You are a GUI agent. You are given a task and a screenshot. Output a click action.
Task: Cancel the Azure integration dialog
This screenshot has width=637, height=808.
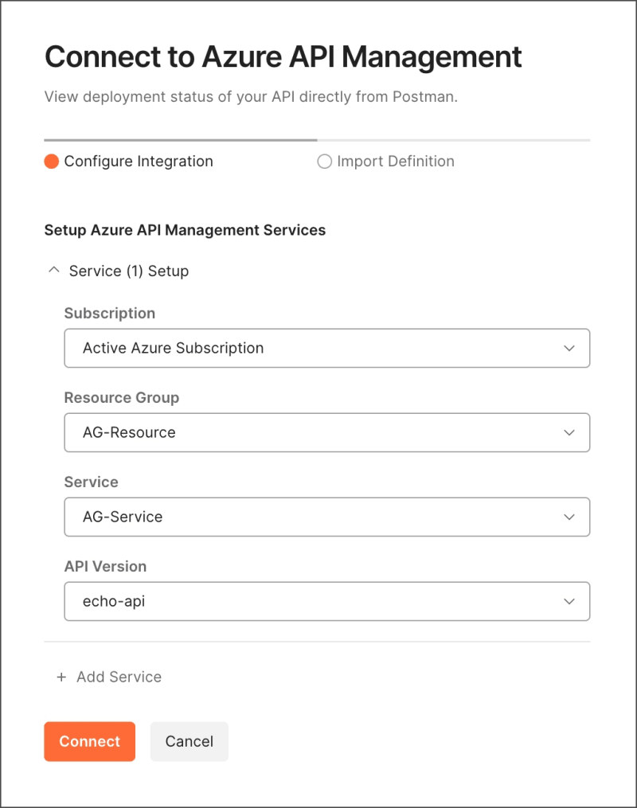(189, 741)
